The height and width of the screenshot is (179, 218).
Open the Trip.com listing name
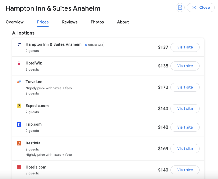(33, 124)
